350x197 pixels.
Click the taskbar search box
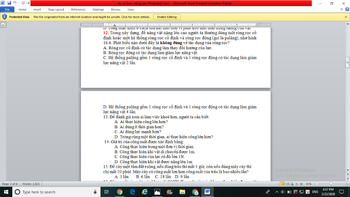56,192
